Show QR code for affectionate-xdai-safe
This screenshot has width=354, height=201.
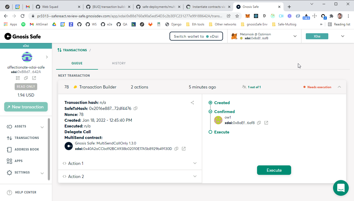18,78
